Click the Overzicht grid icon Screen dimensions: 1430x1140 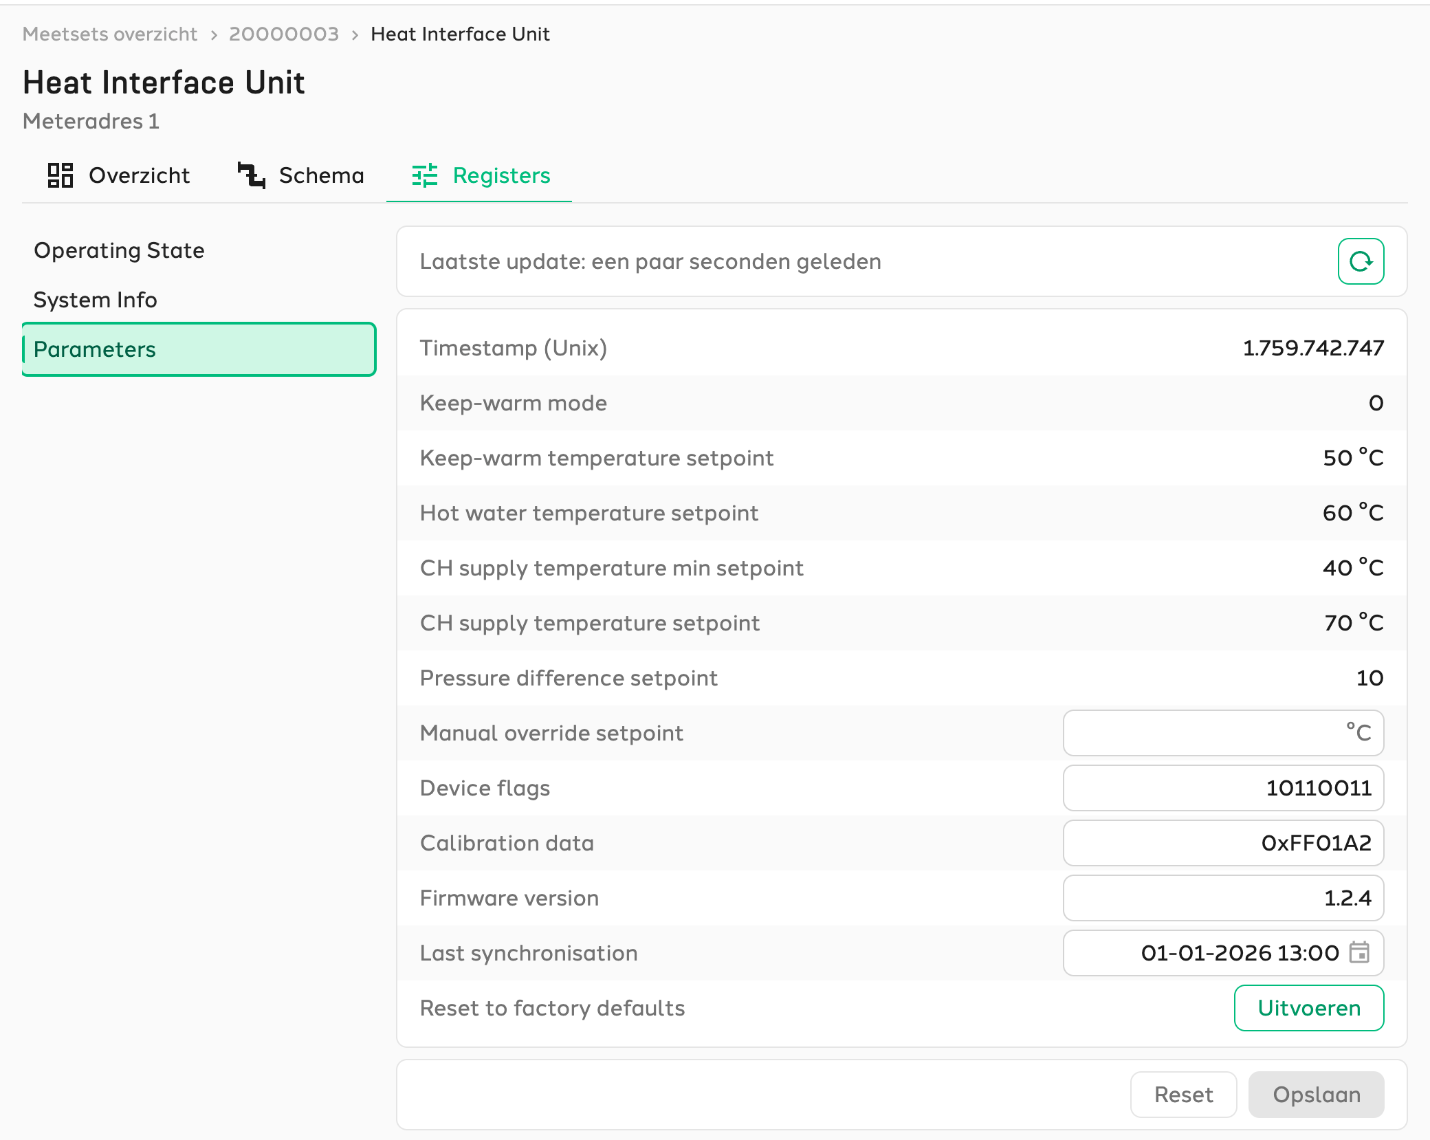60,175
